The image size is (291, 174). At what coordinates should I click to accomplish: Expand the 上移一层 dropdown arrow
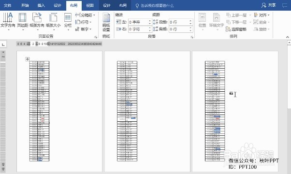pos(250,15)
